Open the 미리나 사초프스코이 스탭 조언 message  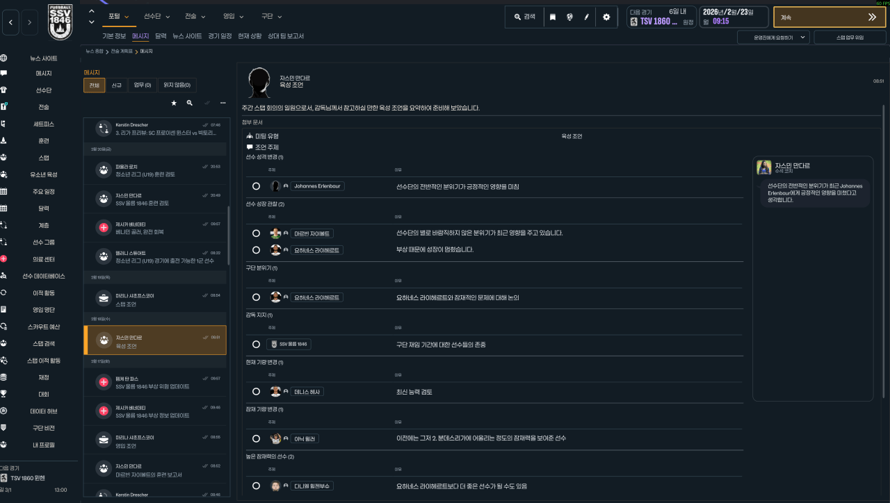(x=155, y=299)
